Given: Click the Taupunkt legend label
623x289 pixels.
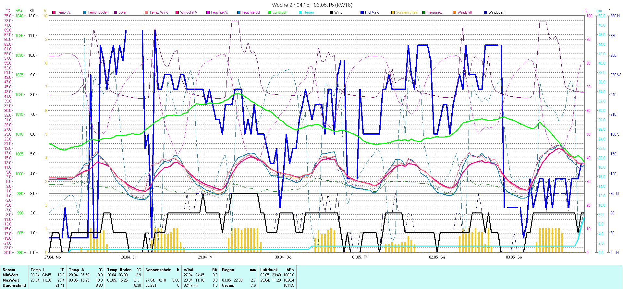Looking at the screenshot, I should [434, 12].
